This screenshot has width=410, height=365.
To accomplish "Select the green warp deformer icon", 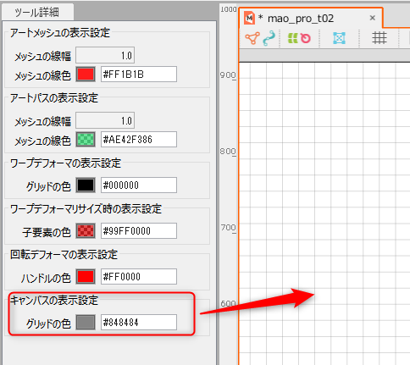I will [x=293, y=38].
